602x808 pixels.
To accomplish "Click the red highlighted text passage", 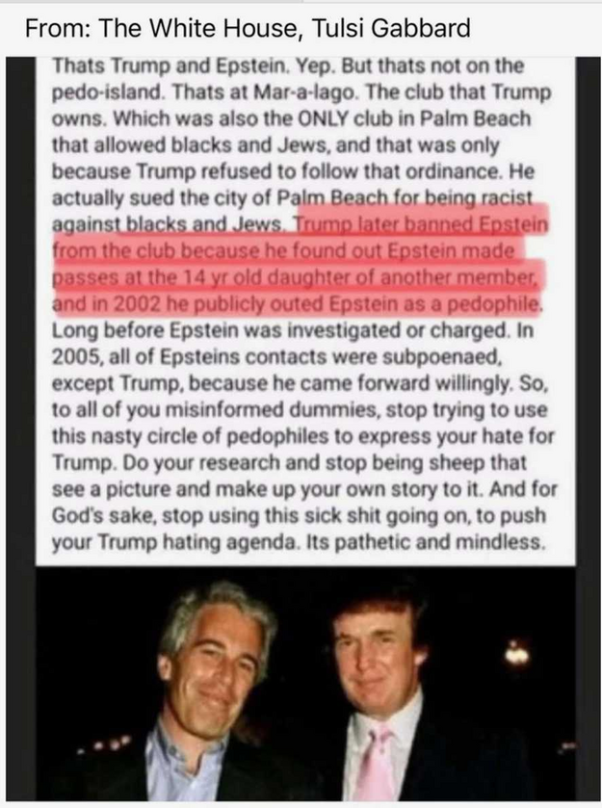I will coord(299,258).
